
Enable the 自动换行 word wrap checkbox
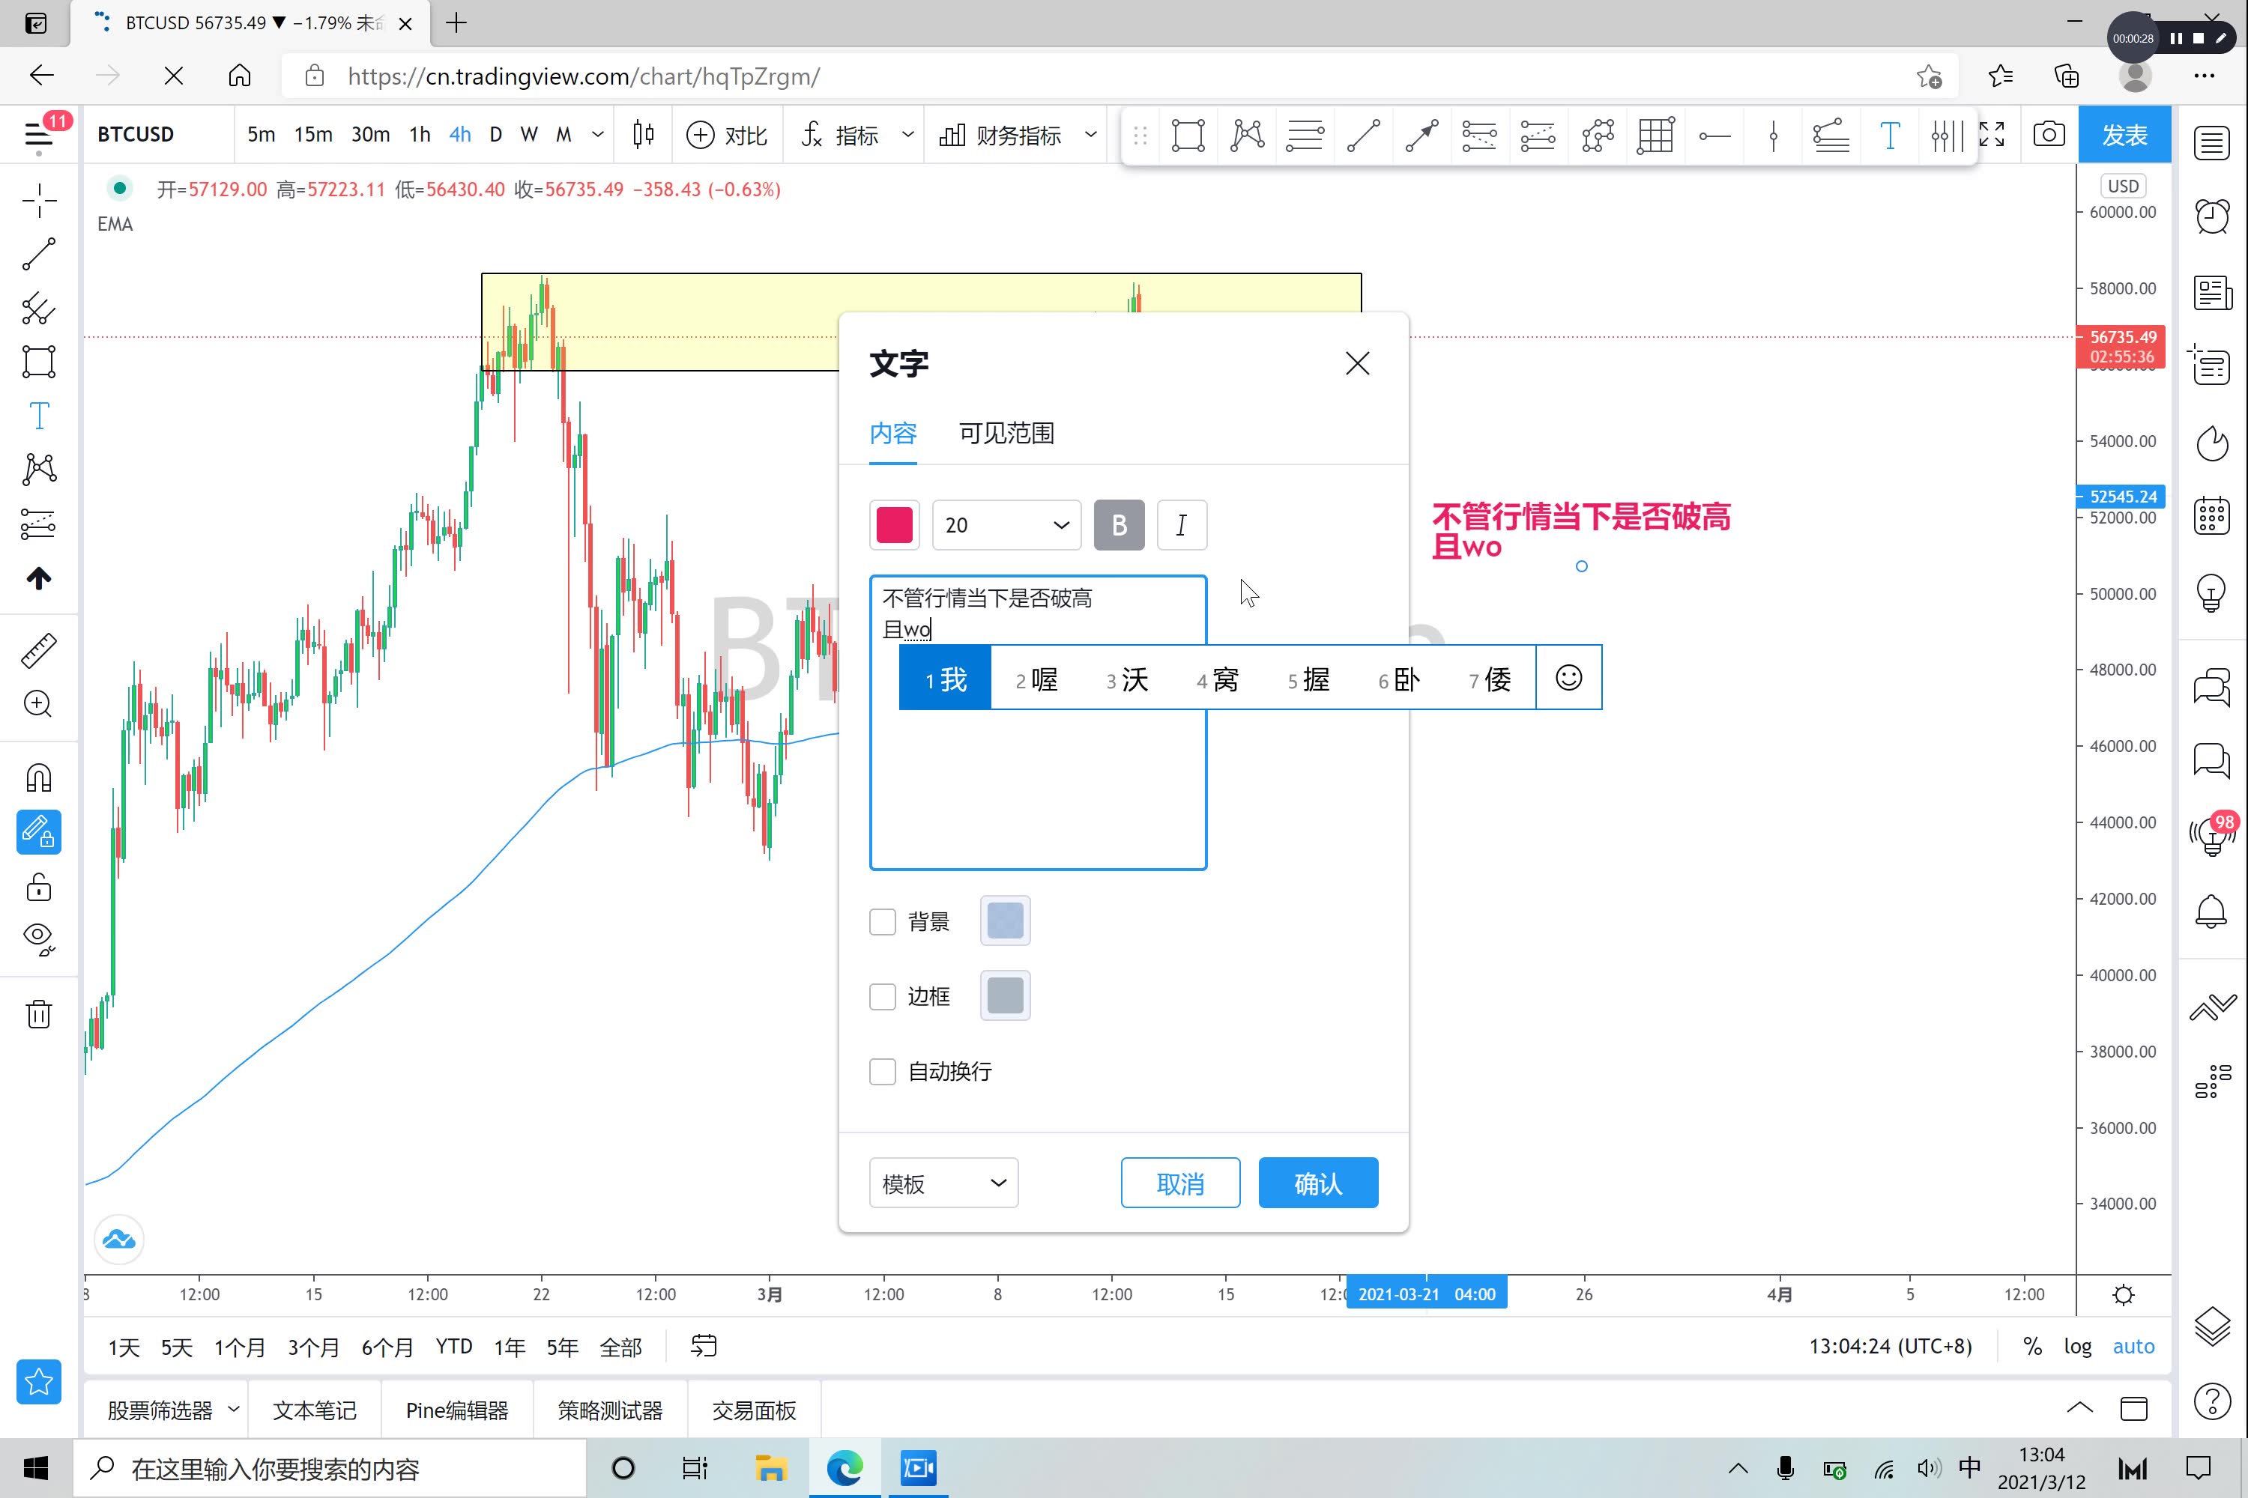tap(882, 1071)
